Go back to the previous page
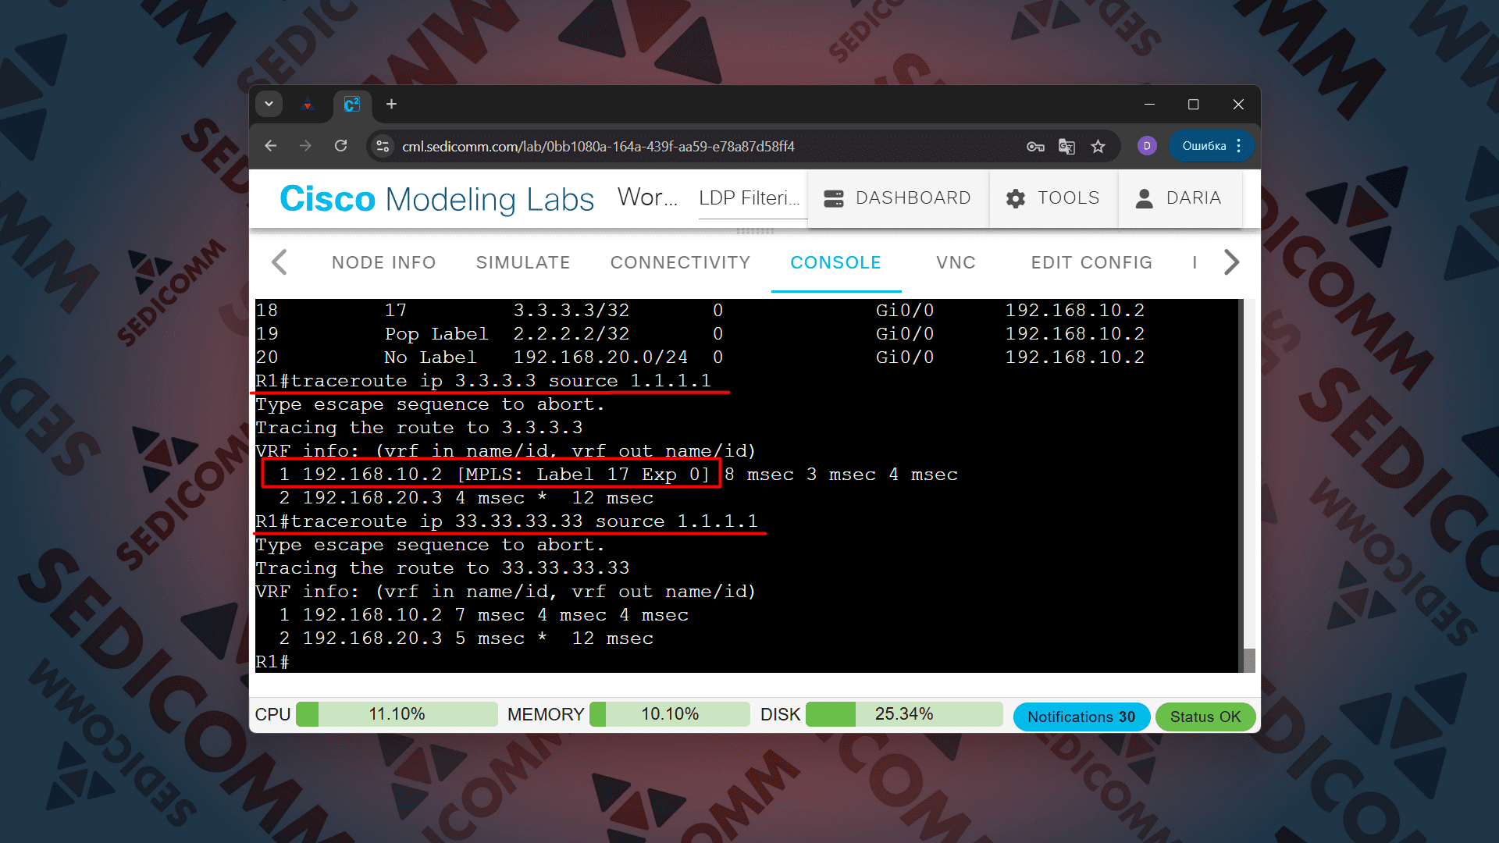This screenshot has height=843, width=1499. 270,146
